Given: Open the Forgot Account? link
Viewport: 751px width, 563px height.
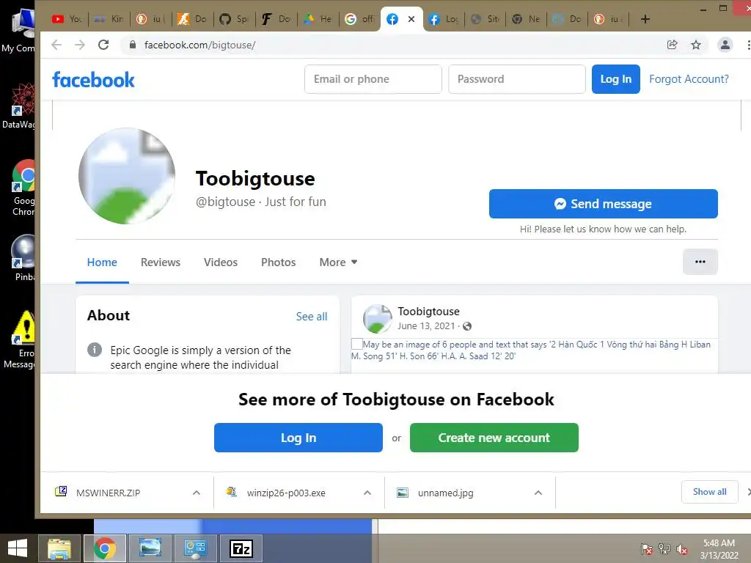Looking at the screenshot, I should [x=689, y=79].
